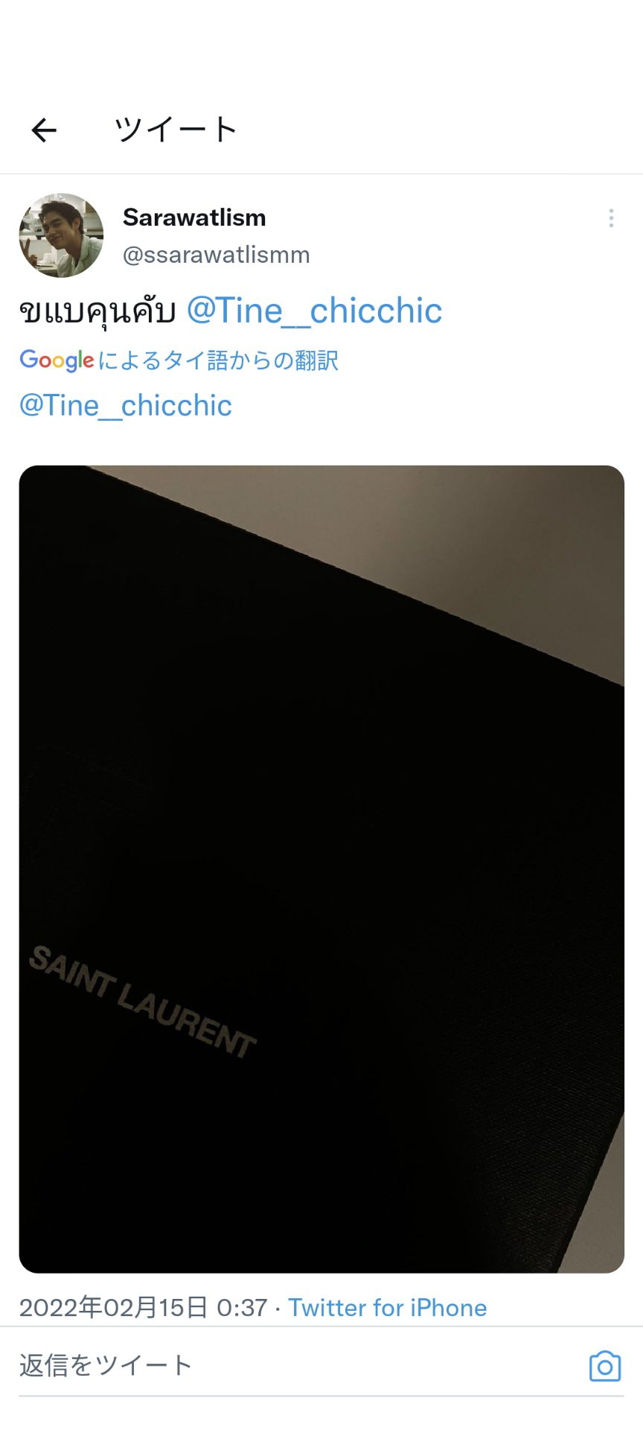Open @Tine_chicchic mention in translated text
Image resolution: width=643 pixels, height=1430 pixels.
point(125,406)
